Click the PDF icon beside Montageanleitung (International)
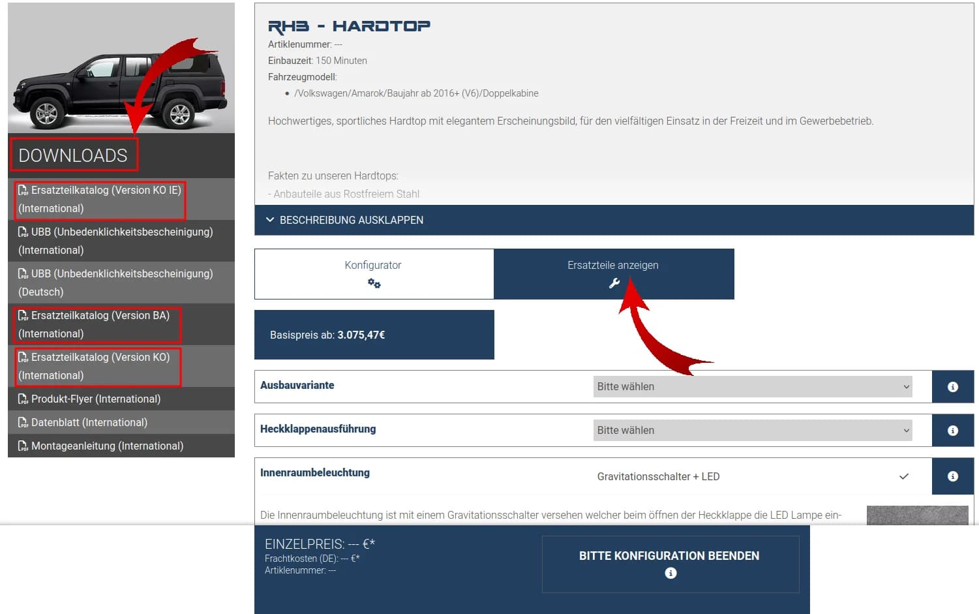Viewport: 979px width, 614px height. tap(23, 446)
